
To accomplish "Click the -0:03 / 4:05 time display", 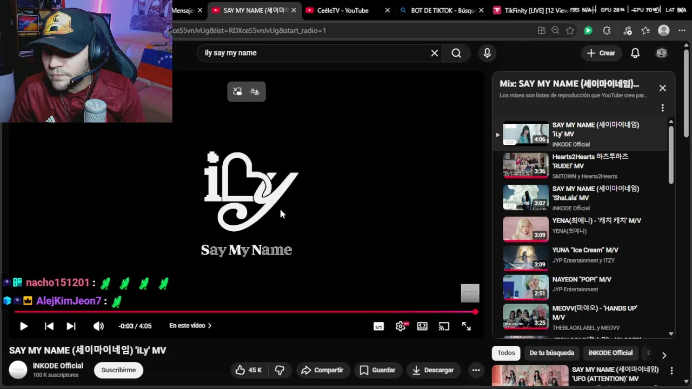I will pyautogui.click(x=135, y=326).
